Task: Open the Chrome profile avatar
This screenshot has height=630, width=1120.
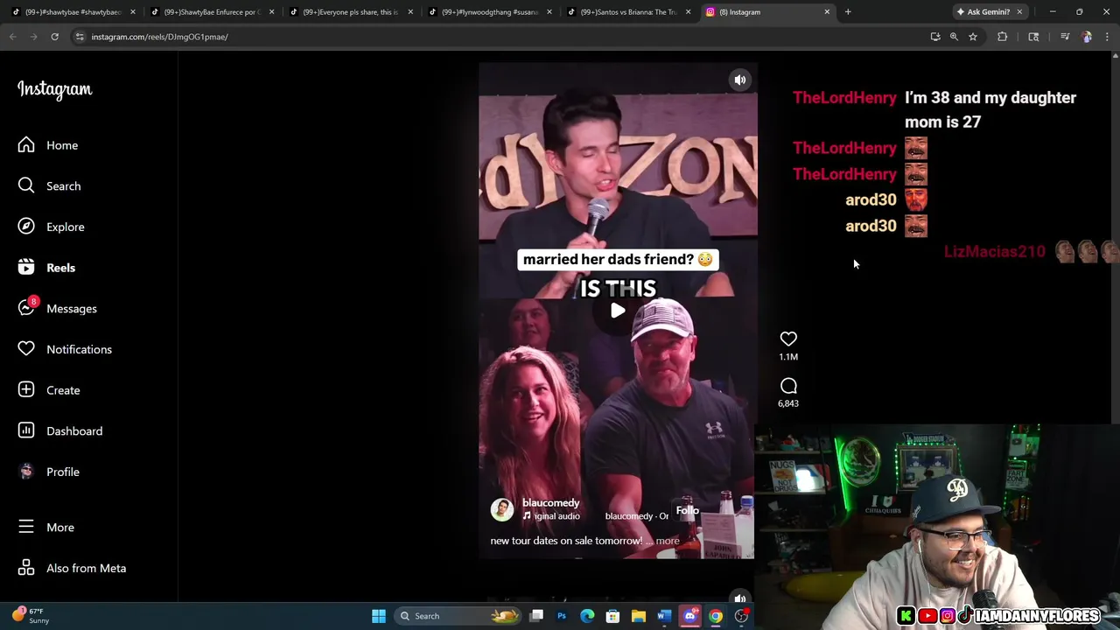Action: 1087,37
